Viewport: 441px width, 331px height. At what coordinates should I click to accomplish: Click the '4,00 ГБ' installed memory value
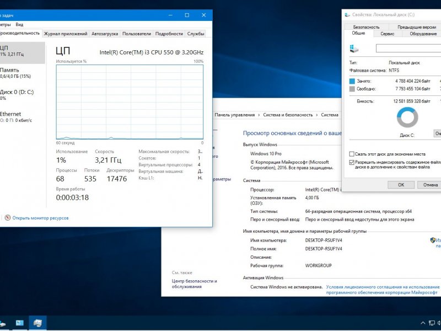312,198
